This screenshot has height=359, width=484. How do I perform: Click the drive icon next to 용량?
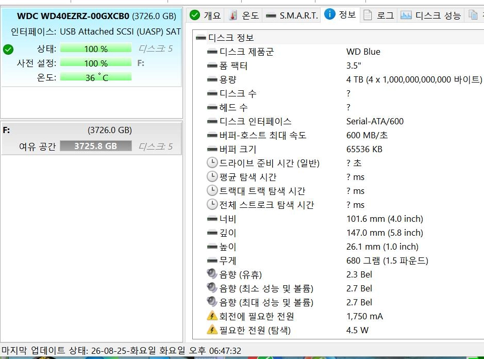coord(212,79)
